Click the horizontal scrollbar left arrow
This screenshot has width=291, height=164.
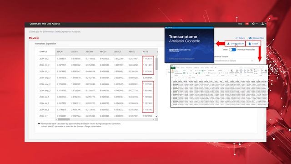tap(57, 119)
